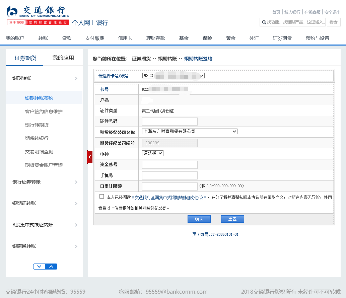Click the up arrow sidebar scroll button
Screen dimensions: 346x298
click(51, 267)
